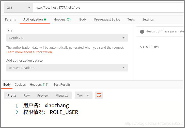Viewport: 185px width, 128px height.
Task: Open the Text format dropdown
Action: (84, 95)
